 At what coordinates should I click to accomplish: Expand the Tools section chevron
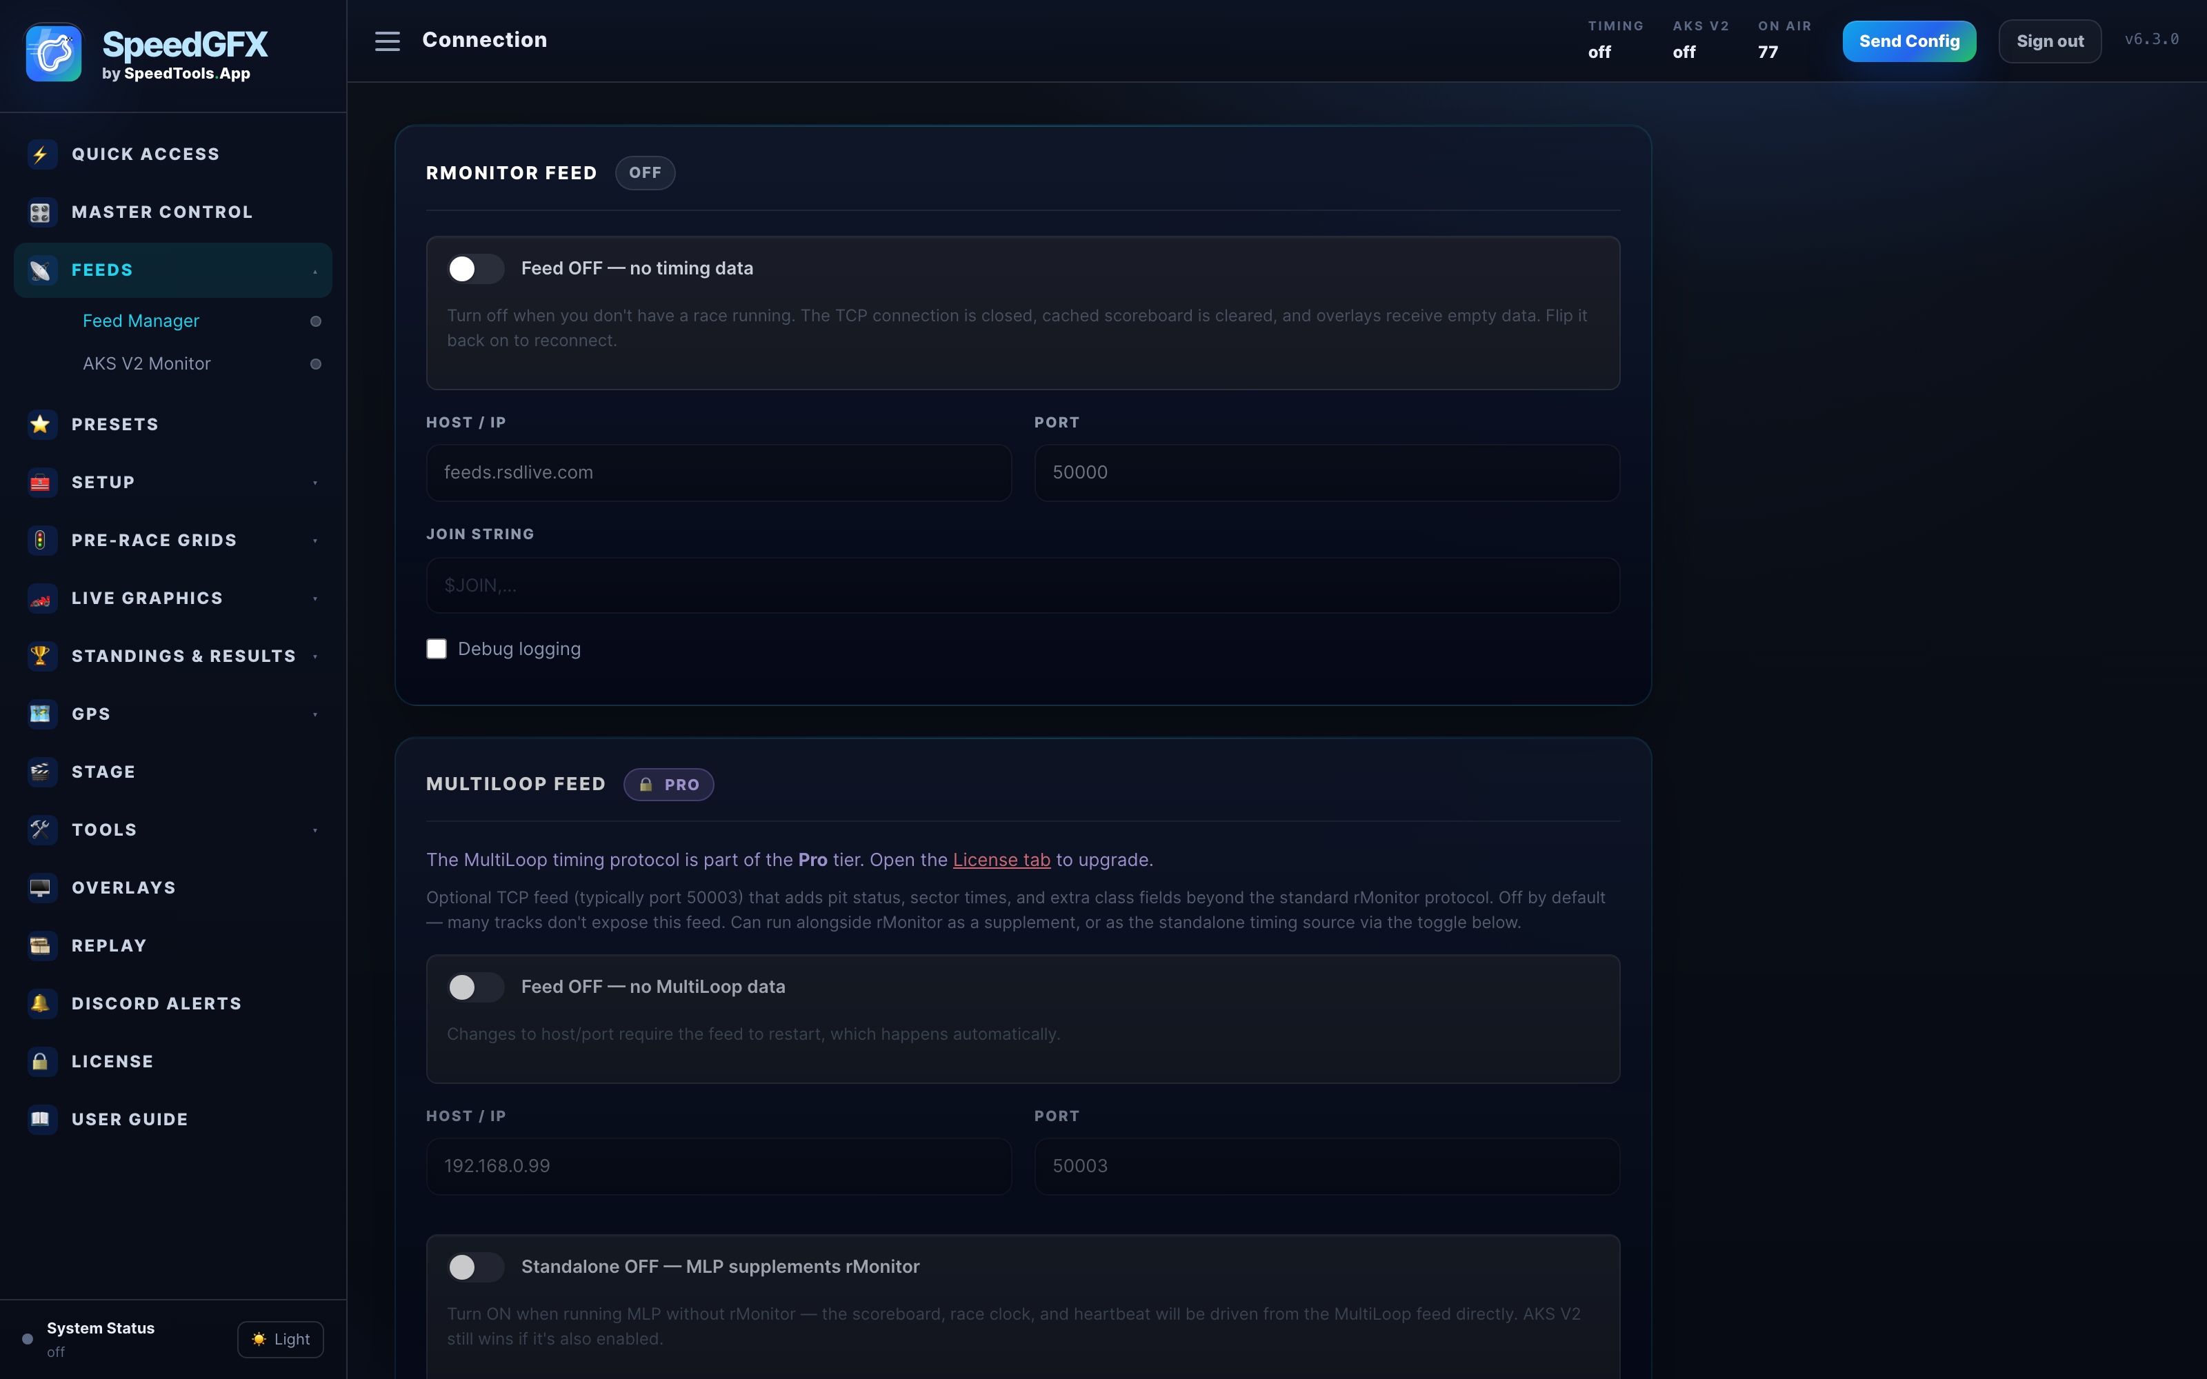pos(316,830)
